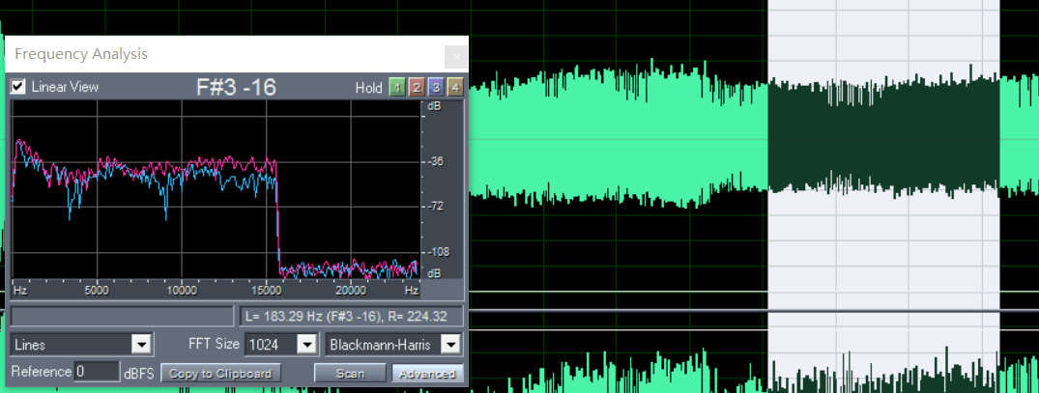
Task: Click the Scan button
Action: click(x=350, y=373)
